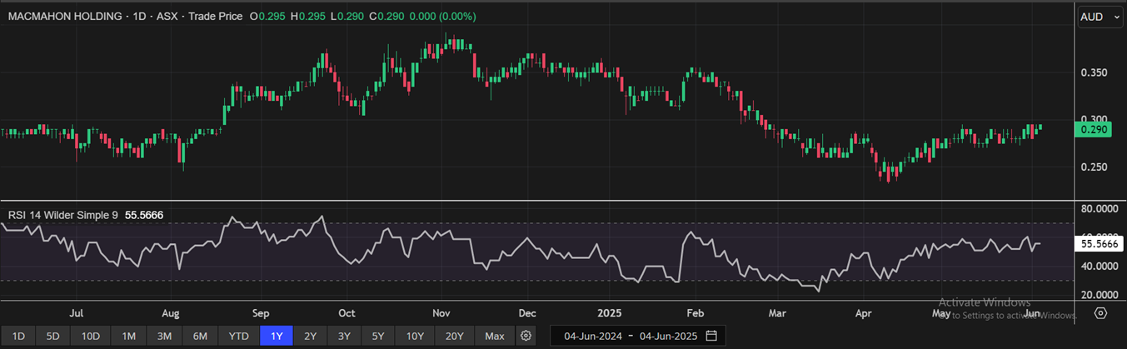1127x349 pixels.
Task: Select the 1D time range
Action: pyautogui.click(x=18, y=336)
